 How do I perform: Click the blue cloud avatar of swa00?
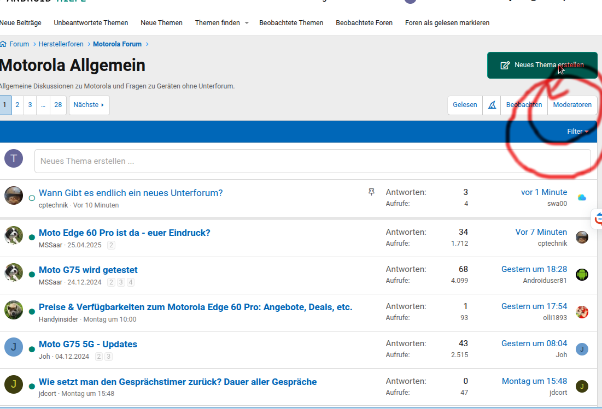pos(582,198)
